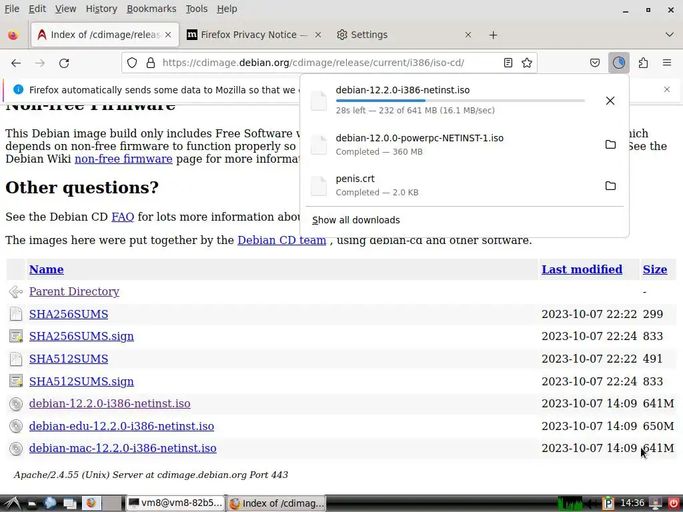Open the SHA256SUMS.sign link
683x512 pixels.
coord(81,337)
